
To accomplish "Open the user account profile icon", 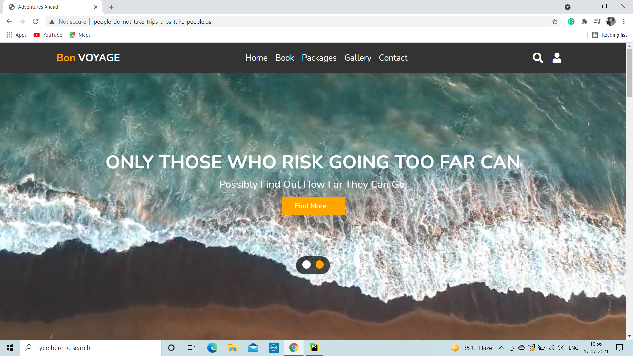I will point(557,58).
